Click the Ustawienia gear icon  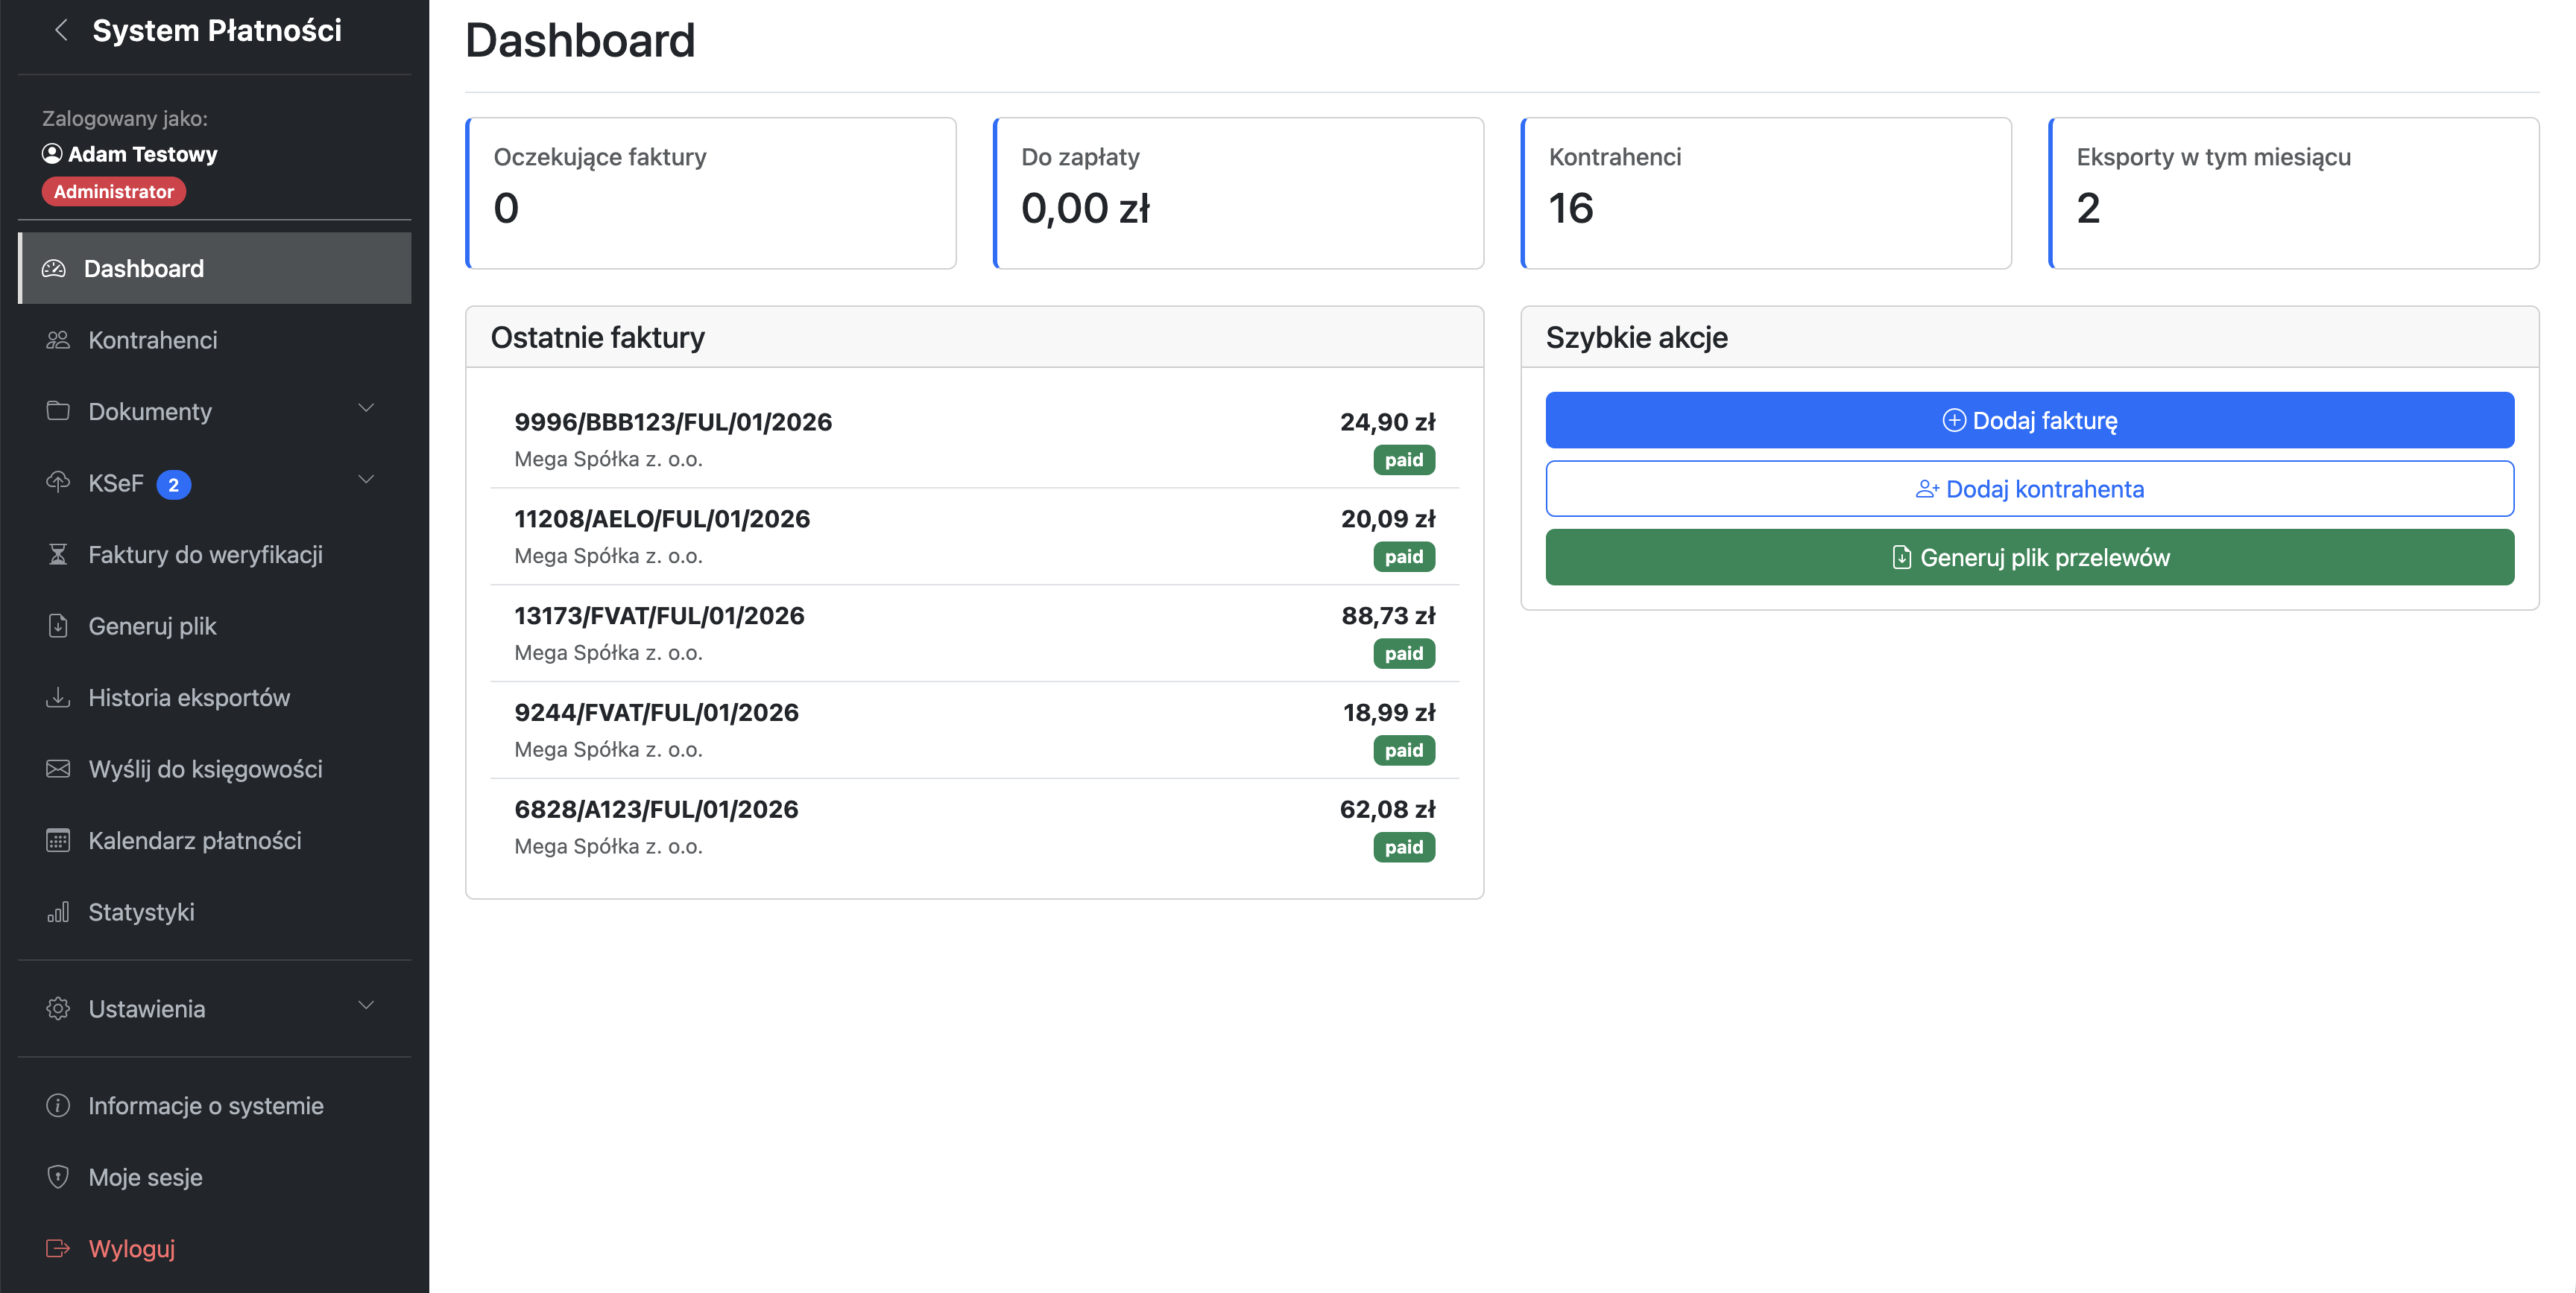click(58, 1008)
